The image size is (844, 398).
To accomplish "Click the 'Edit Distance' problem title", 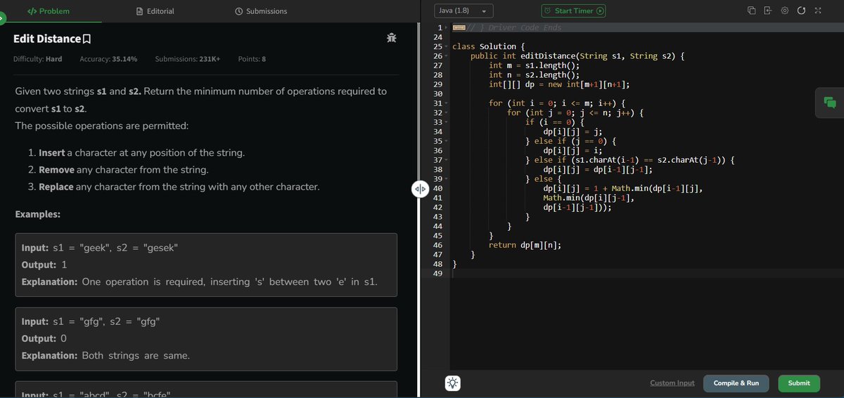I will point(47,39).
